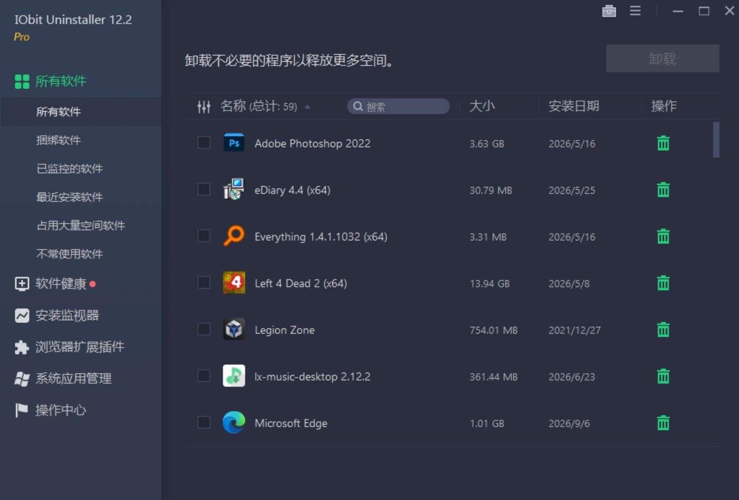The image size is (739, 500).
Task: Click the Microsoft Edge name text
Action: 291,424
